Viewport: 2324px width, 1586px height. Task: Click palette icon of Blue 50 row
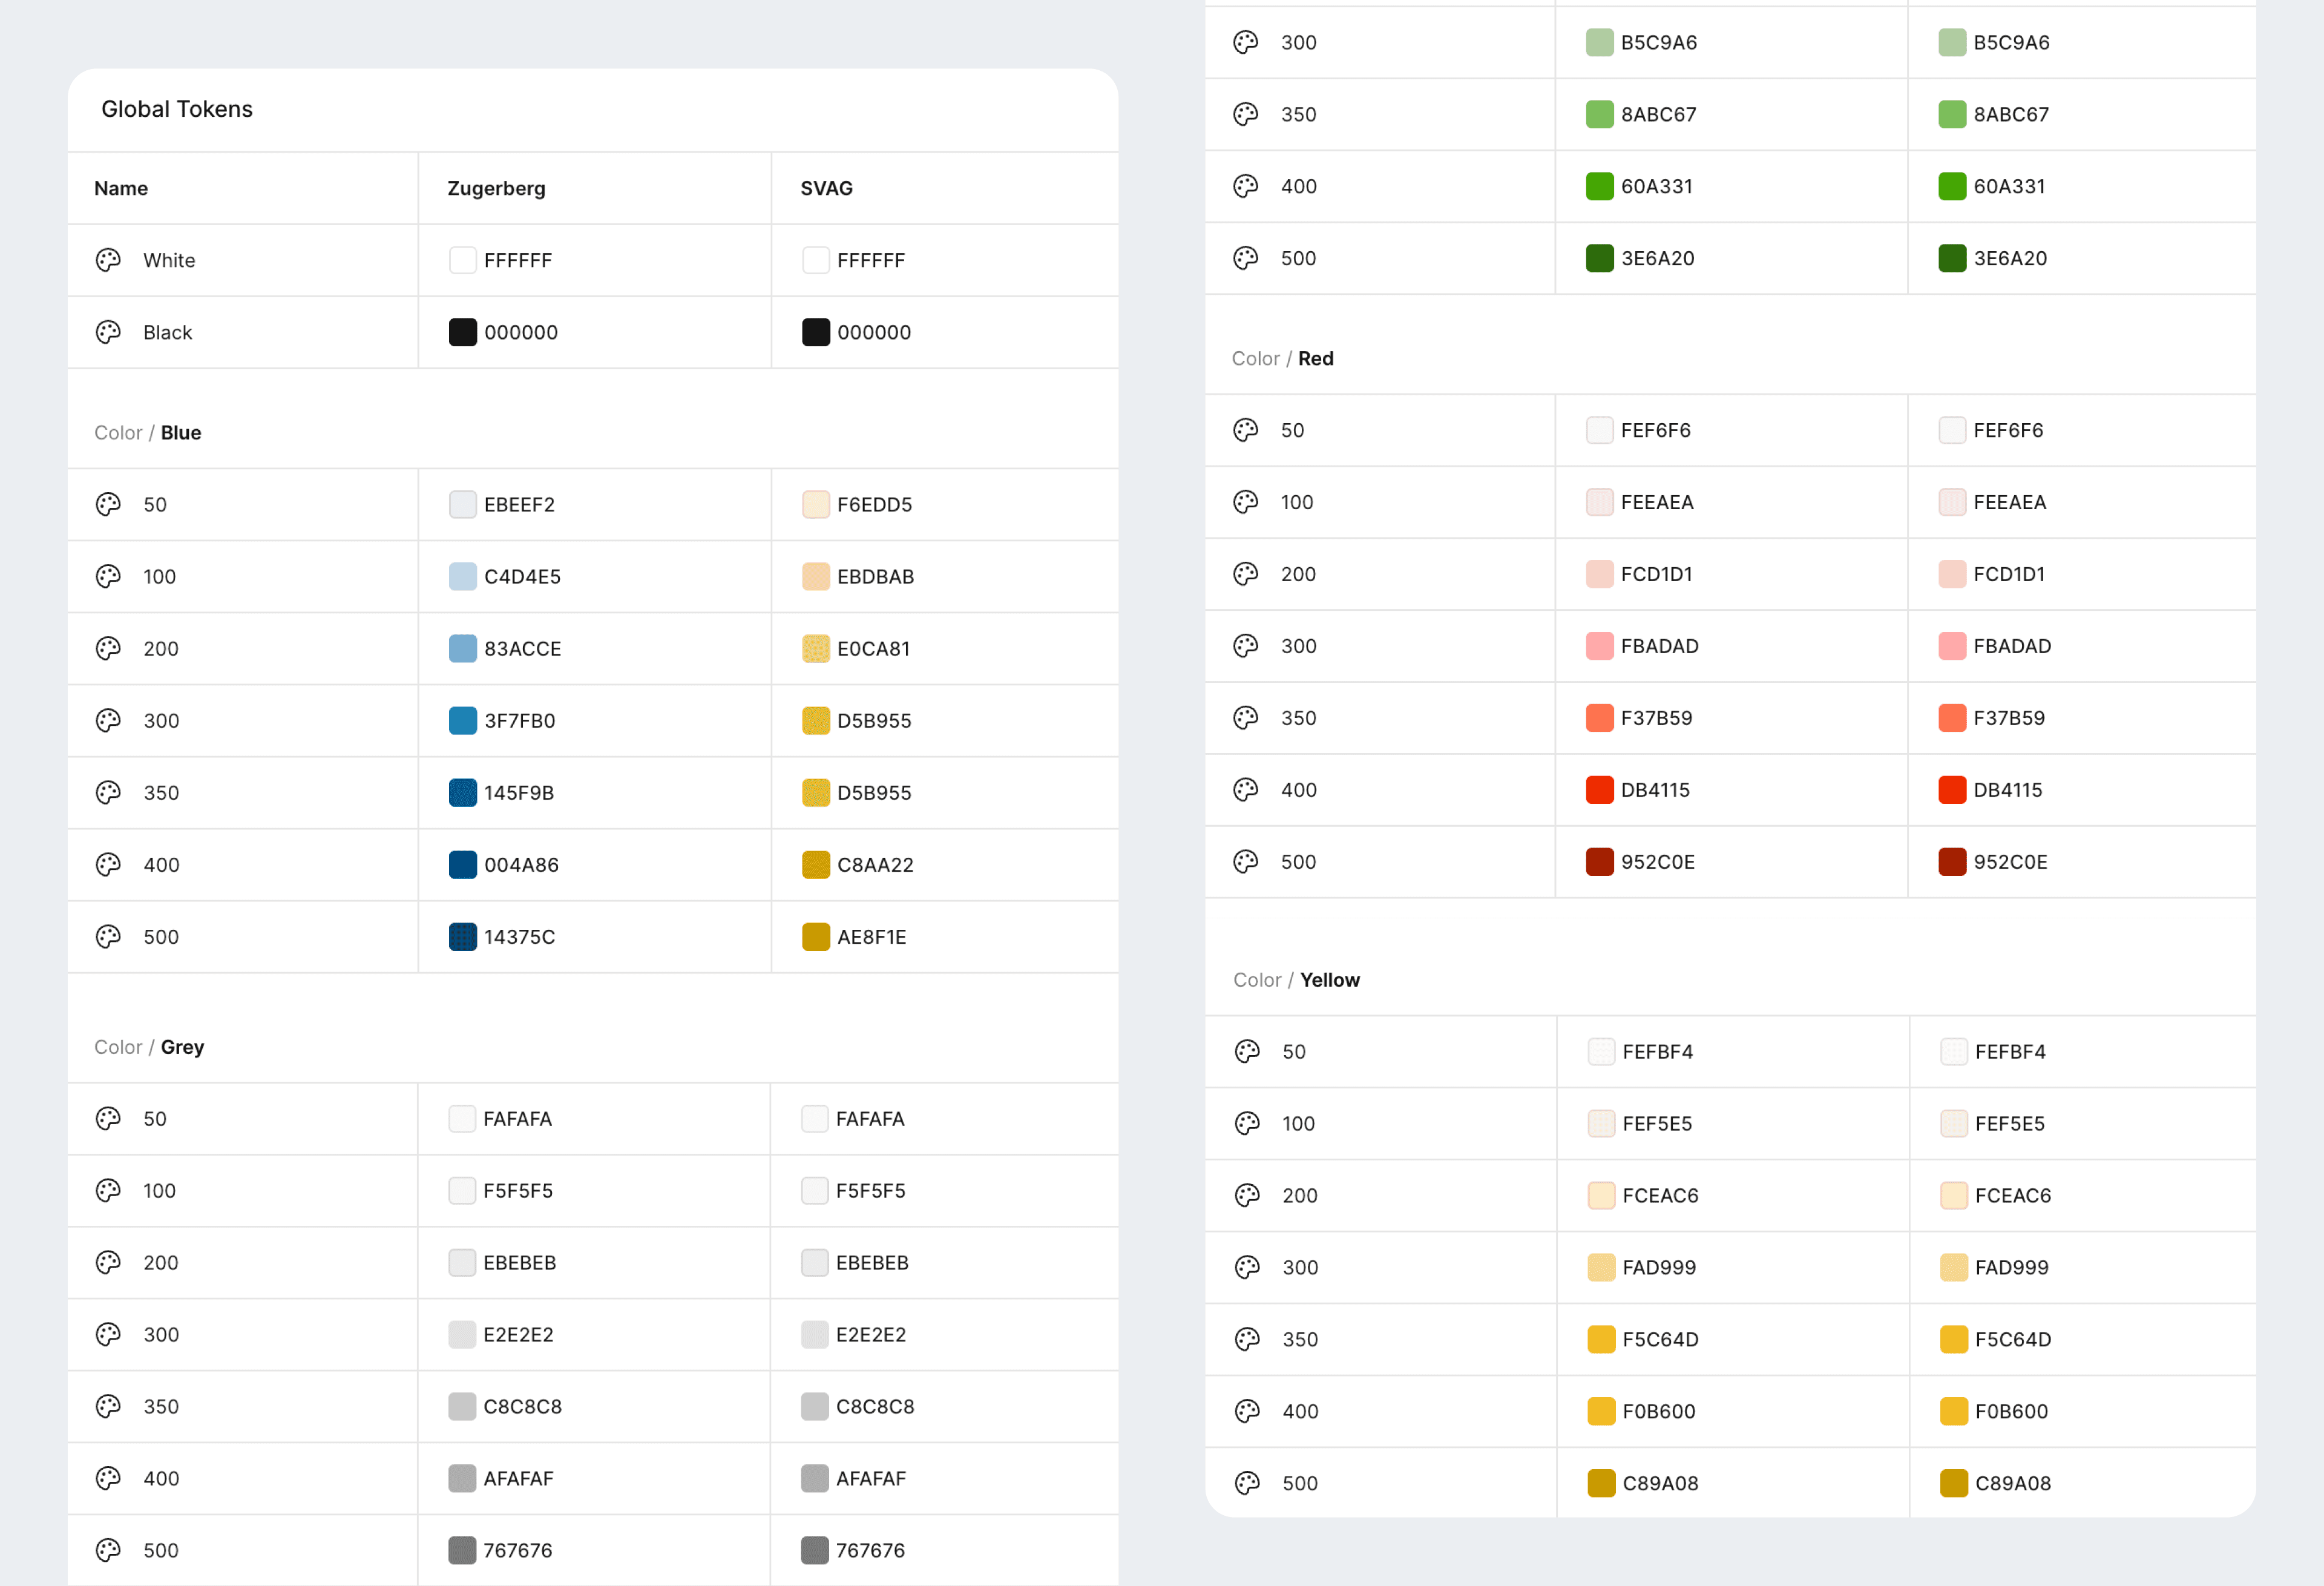(108, 504)
